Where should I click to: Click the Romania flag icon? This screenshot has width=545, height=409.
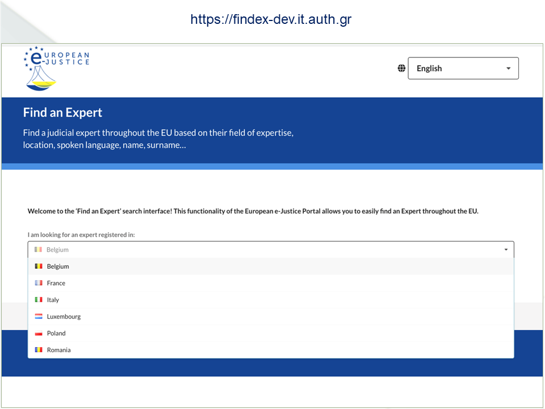[x=39, y=350]
